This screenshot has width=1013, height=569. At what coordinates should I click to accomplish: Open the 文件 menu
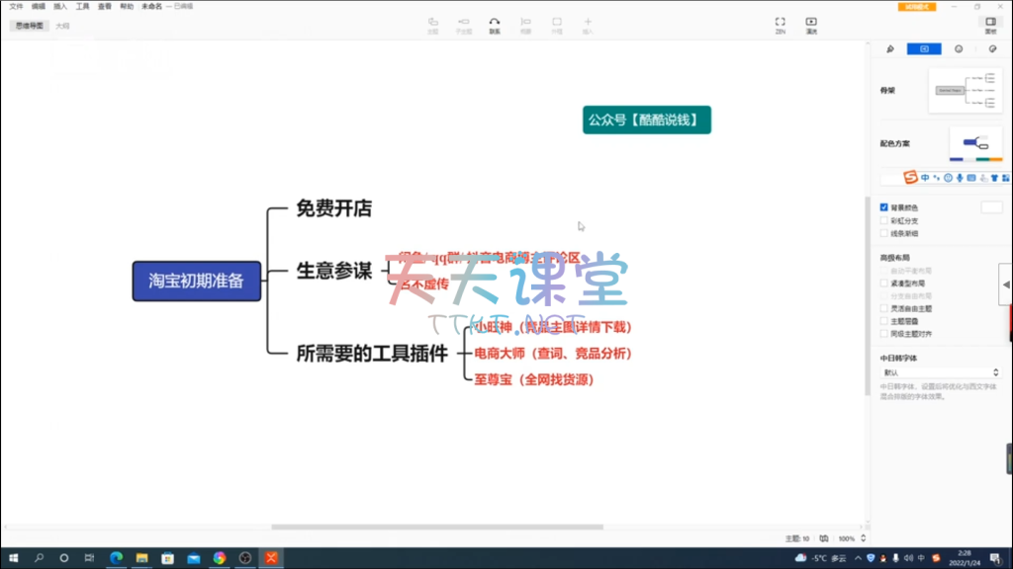point(16,6)
